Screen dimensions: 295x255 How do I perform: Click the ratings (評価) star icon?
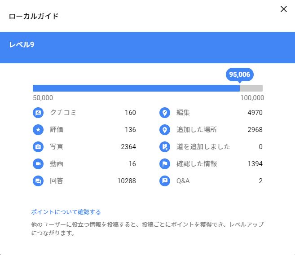tap(38, 130)
